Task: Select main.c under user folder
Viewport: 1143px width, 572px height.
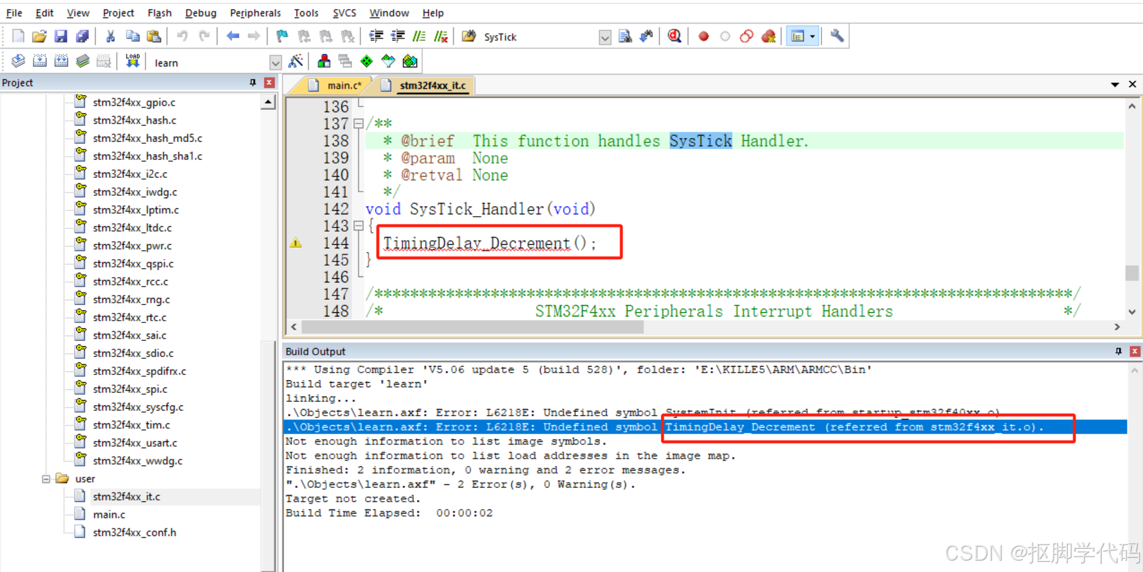Action: pos(109,514)
